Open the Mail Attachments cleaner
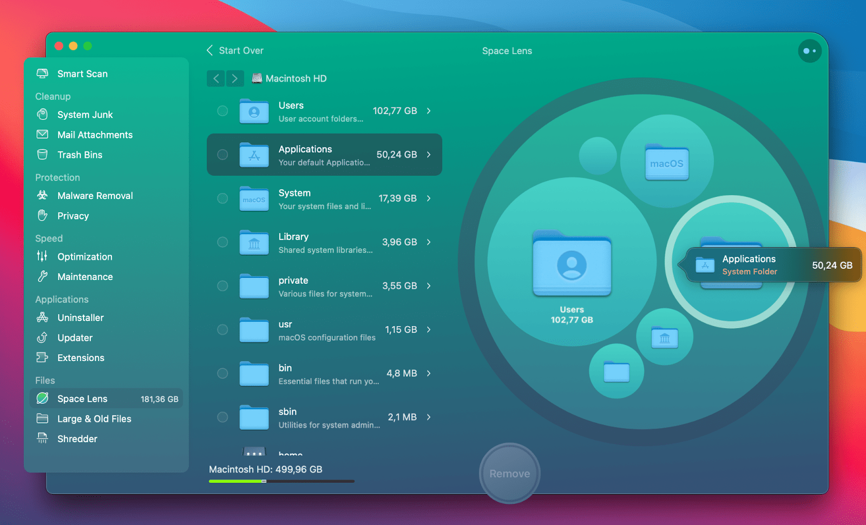The image size is (866, 525). (95, 135)
